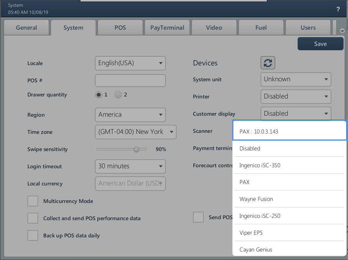
Task: Expand the Printer device dropdown
Action: coord(296,96)
